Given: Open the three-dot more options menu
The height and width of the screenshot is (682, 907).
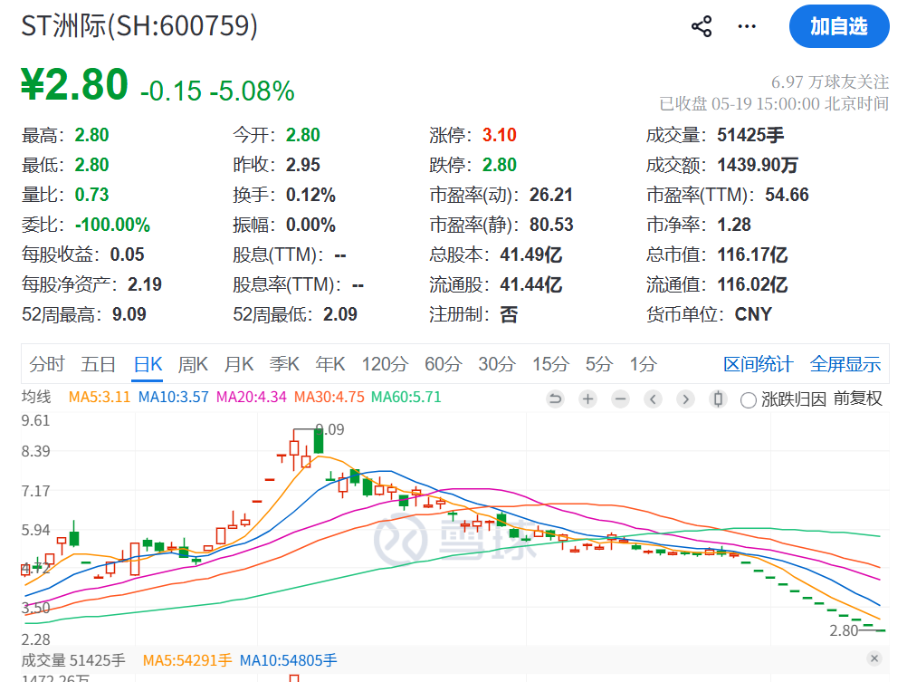Looking at the screenshot, I should click(747, 26).
